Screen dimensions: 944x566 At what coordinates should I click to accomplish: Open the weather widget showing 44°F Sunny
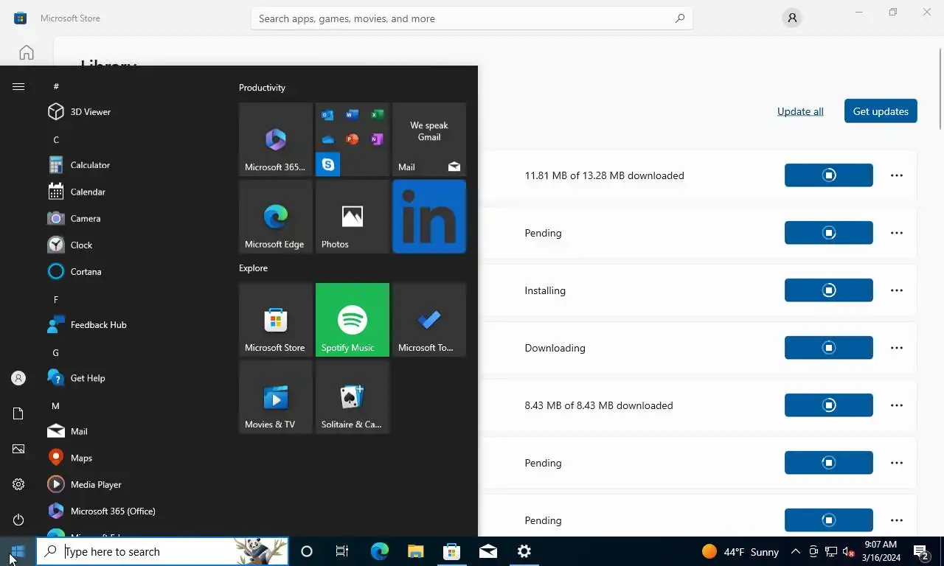pos(740,551)
